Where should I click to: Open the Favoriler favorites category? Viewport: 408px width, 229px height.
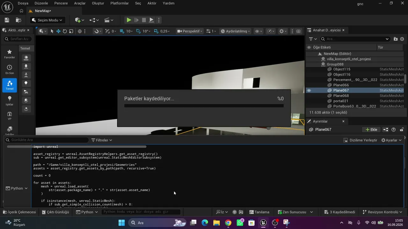pos(10,54)
